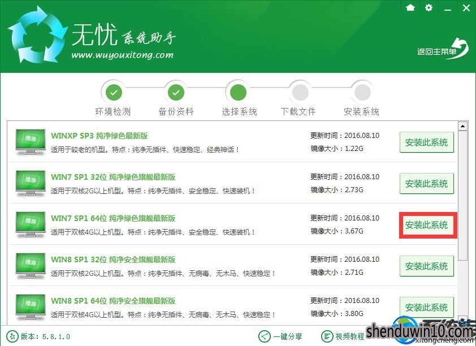Screen dimensions: 476x346
Task: Click the 一键分享 label
Action: (x=288, y=336)
